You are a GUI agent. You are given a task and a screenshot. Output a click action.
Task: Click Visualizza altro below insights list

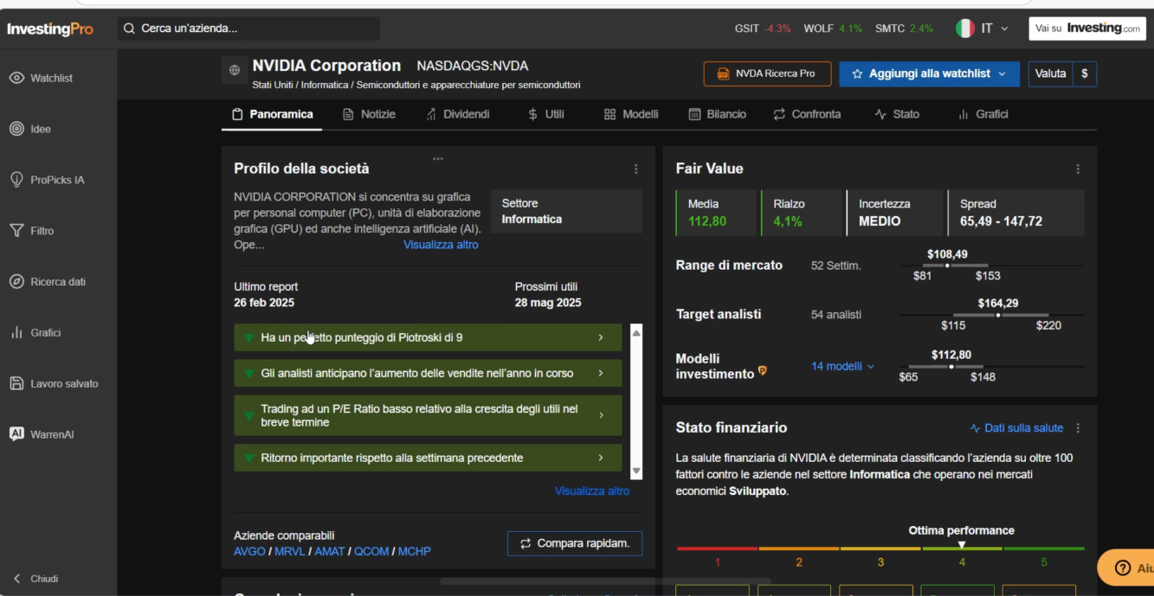(592, 490)
